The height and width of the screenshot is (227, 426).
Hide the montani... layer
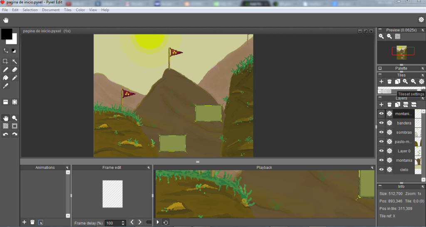pos(381,114)
